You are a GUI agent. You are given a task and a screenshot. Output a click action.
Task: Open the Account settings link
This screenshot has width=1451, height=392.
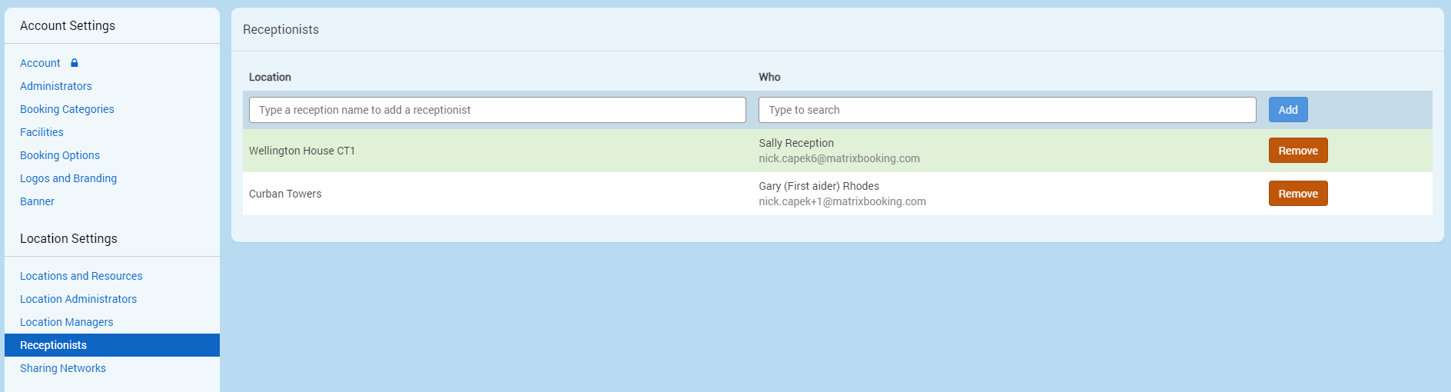click(x=40, y=63)
